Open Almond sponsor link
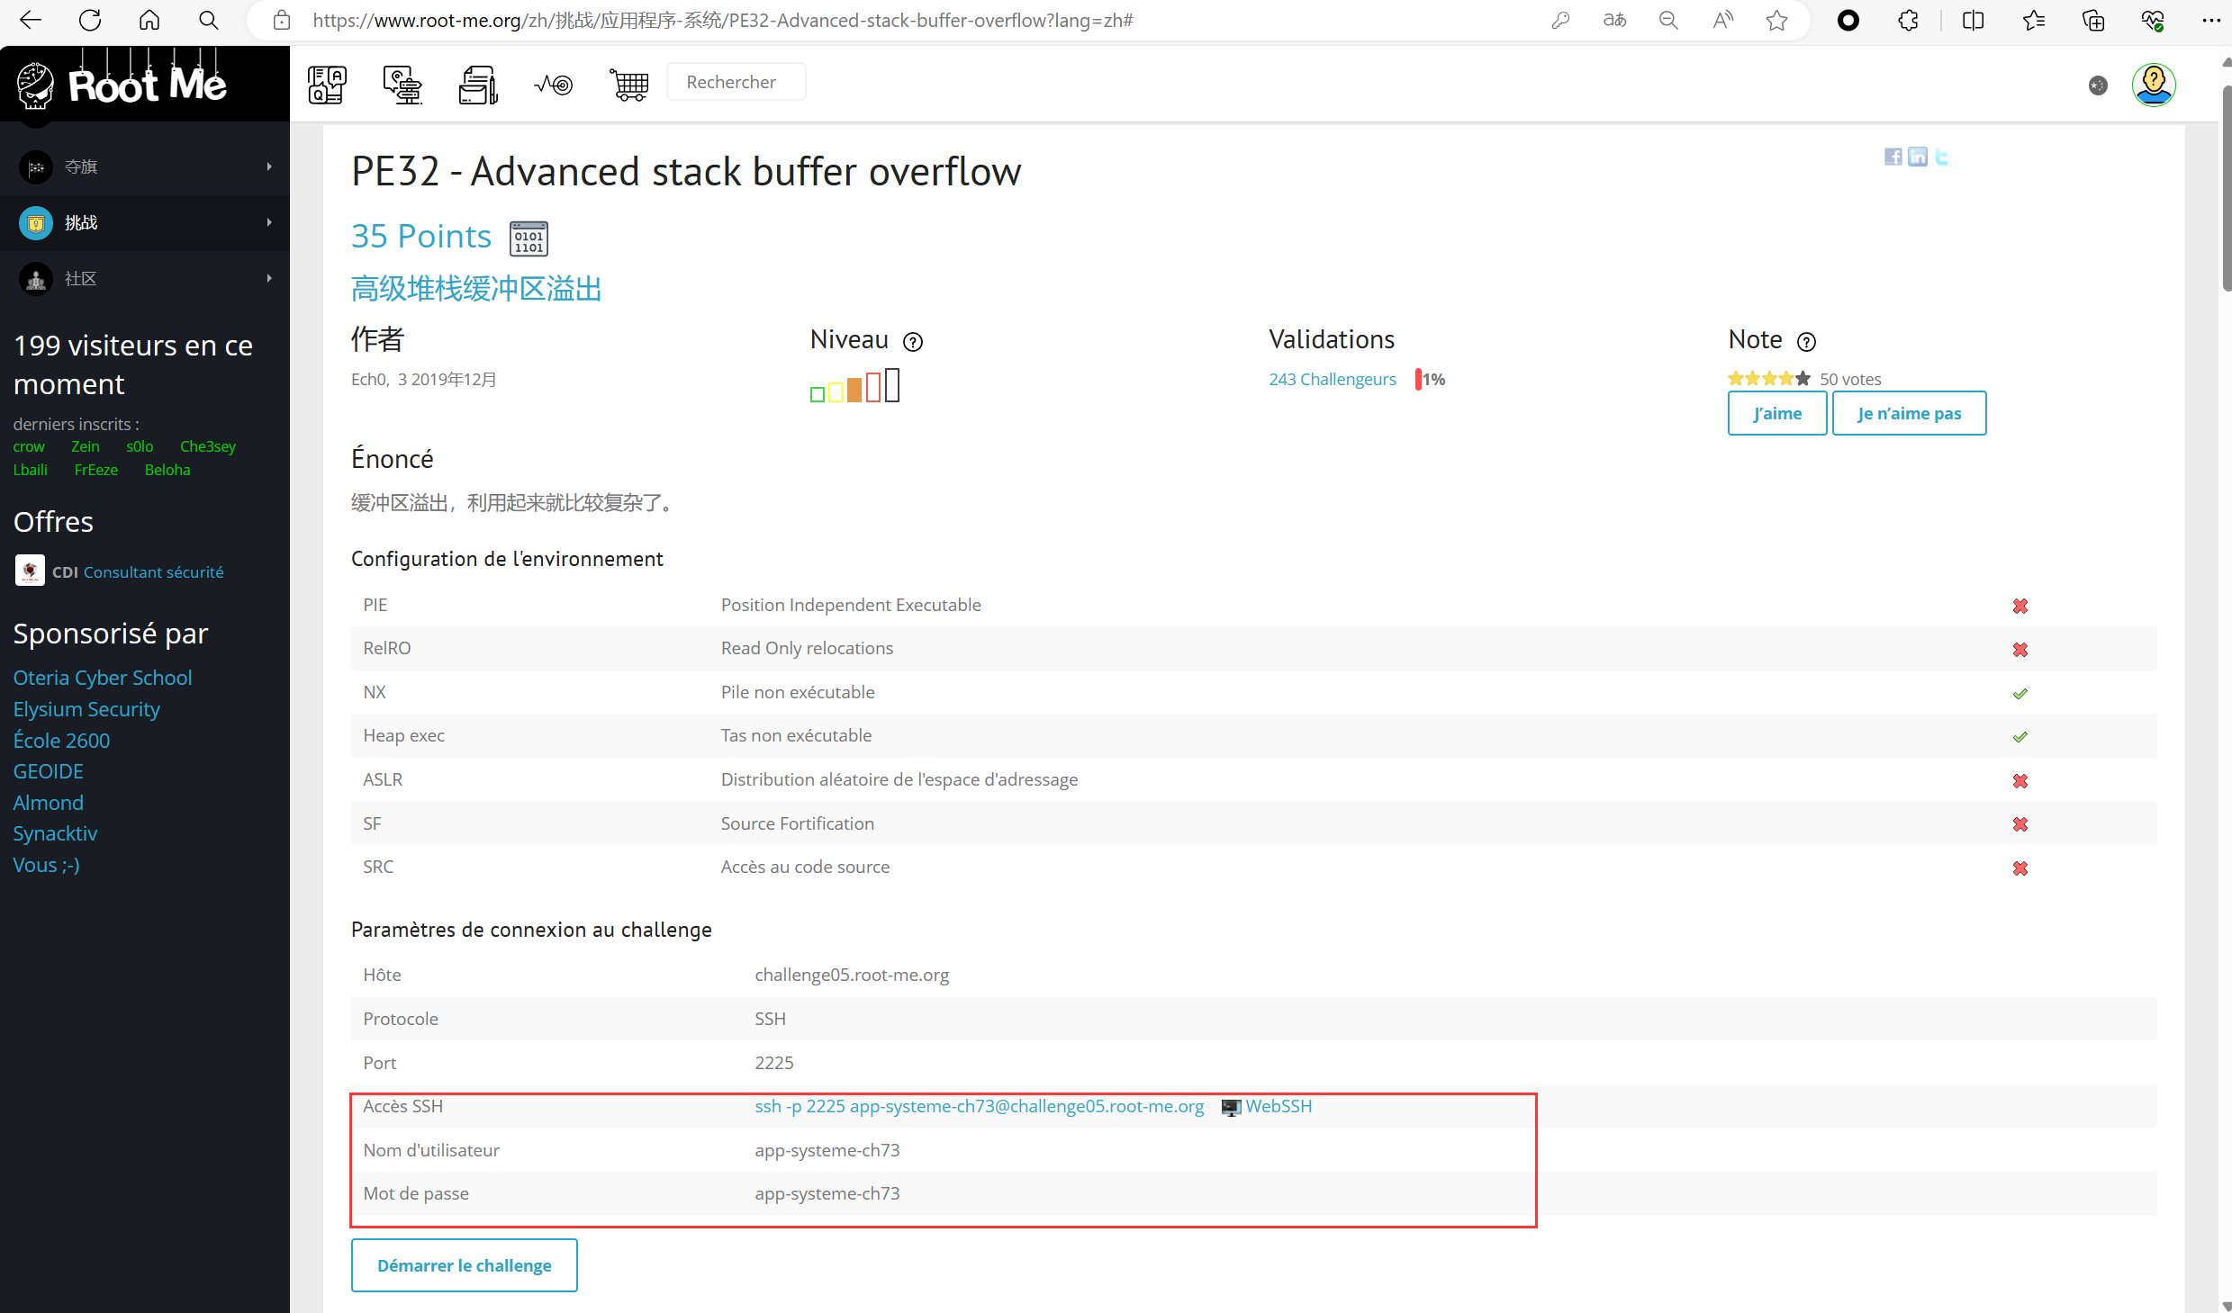The height and width of the screenshot is (1313, 2232). 49,803
